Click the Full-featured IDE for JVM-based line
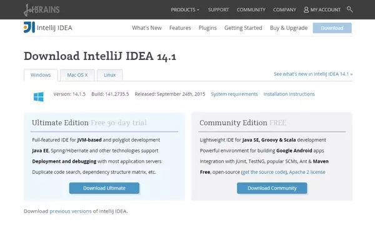375x237 pixels. pyautogui.click(x=96, y=140)
